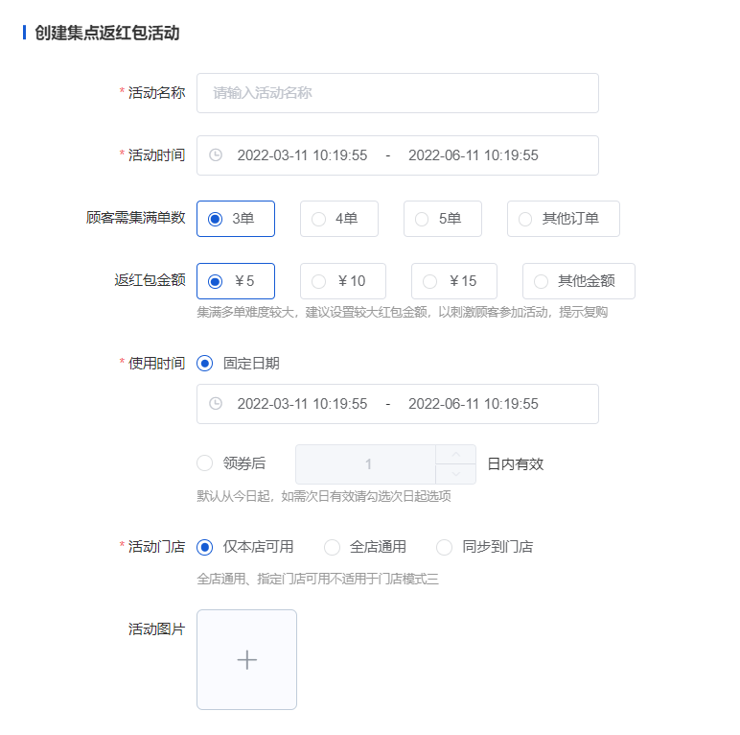Click the 使用时间 end date field

[473, 404]
